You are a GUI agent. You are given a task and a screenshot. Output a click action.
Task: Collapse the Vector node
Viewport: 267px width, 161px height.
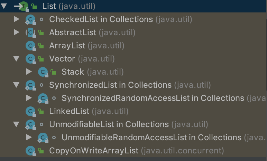(16, 59)
